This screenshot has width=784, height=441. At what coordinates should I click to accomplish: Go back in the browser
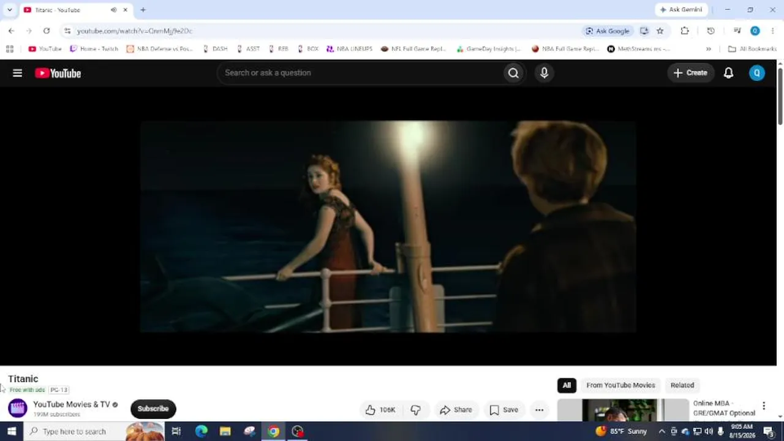point(11,31)
